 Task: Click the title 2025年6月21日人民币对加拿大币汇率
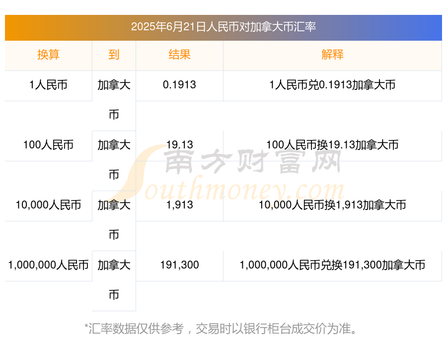(x=223, y=27)
